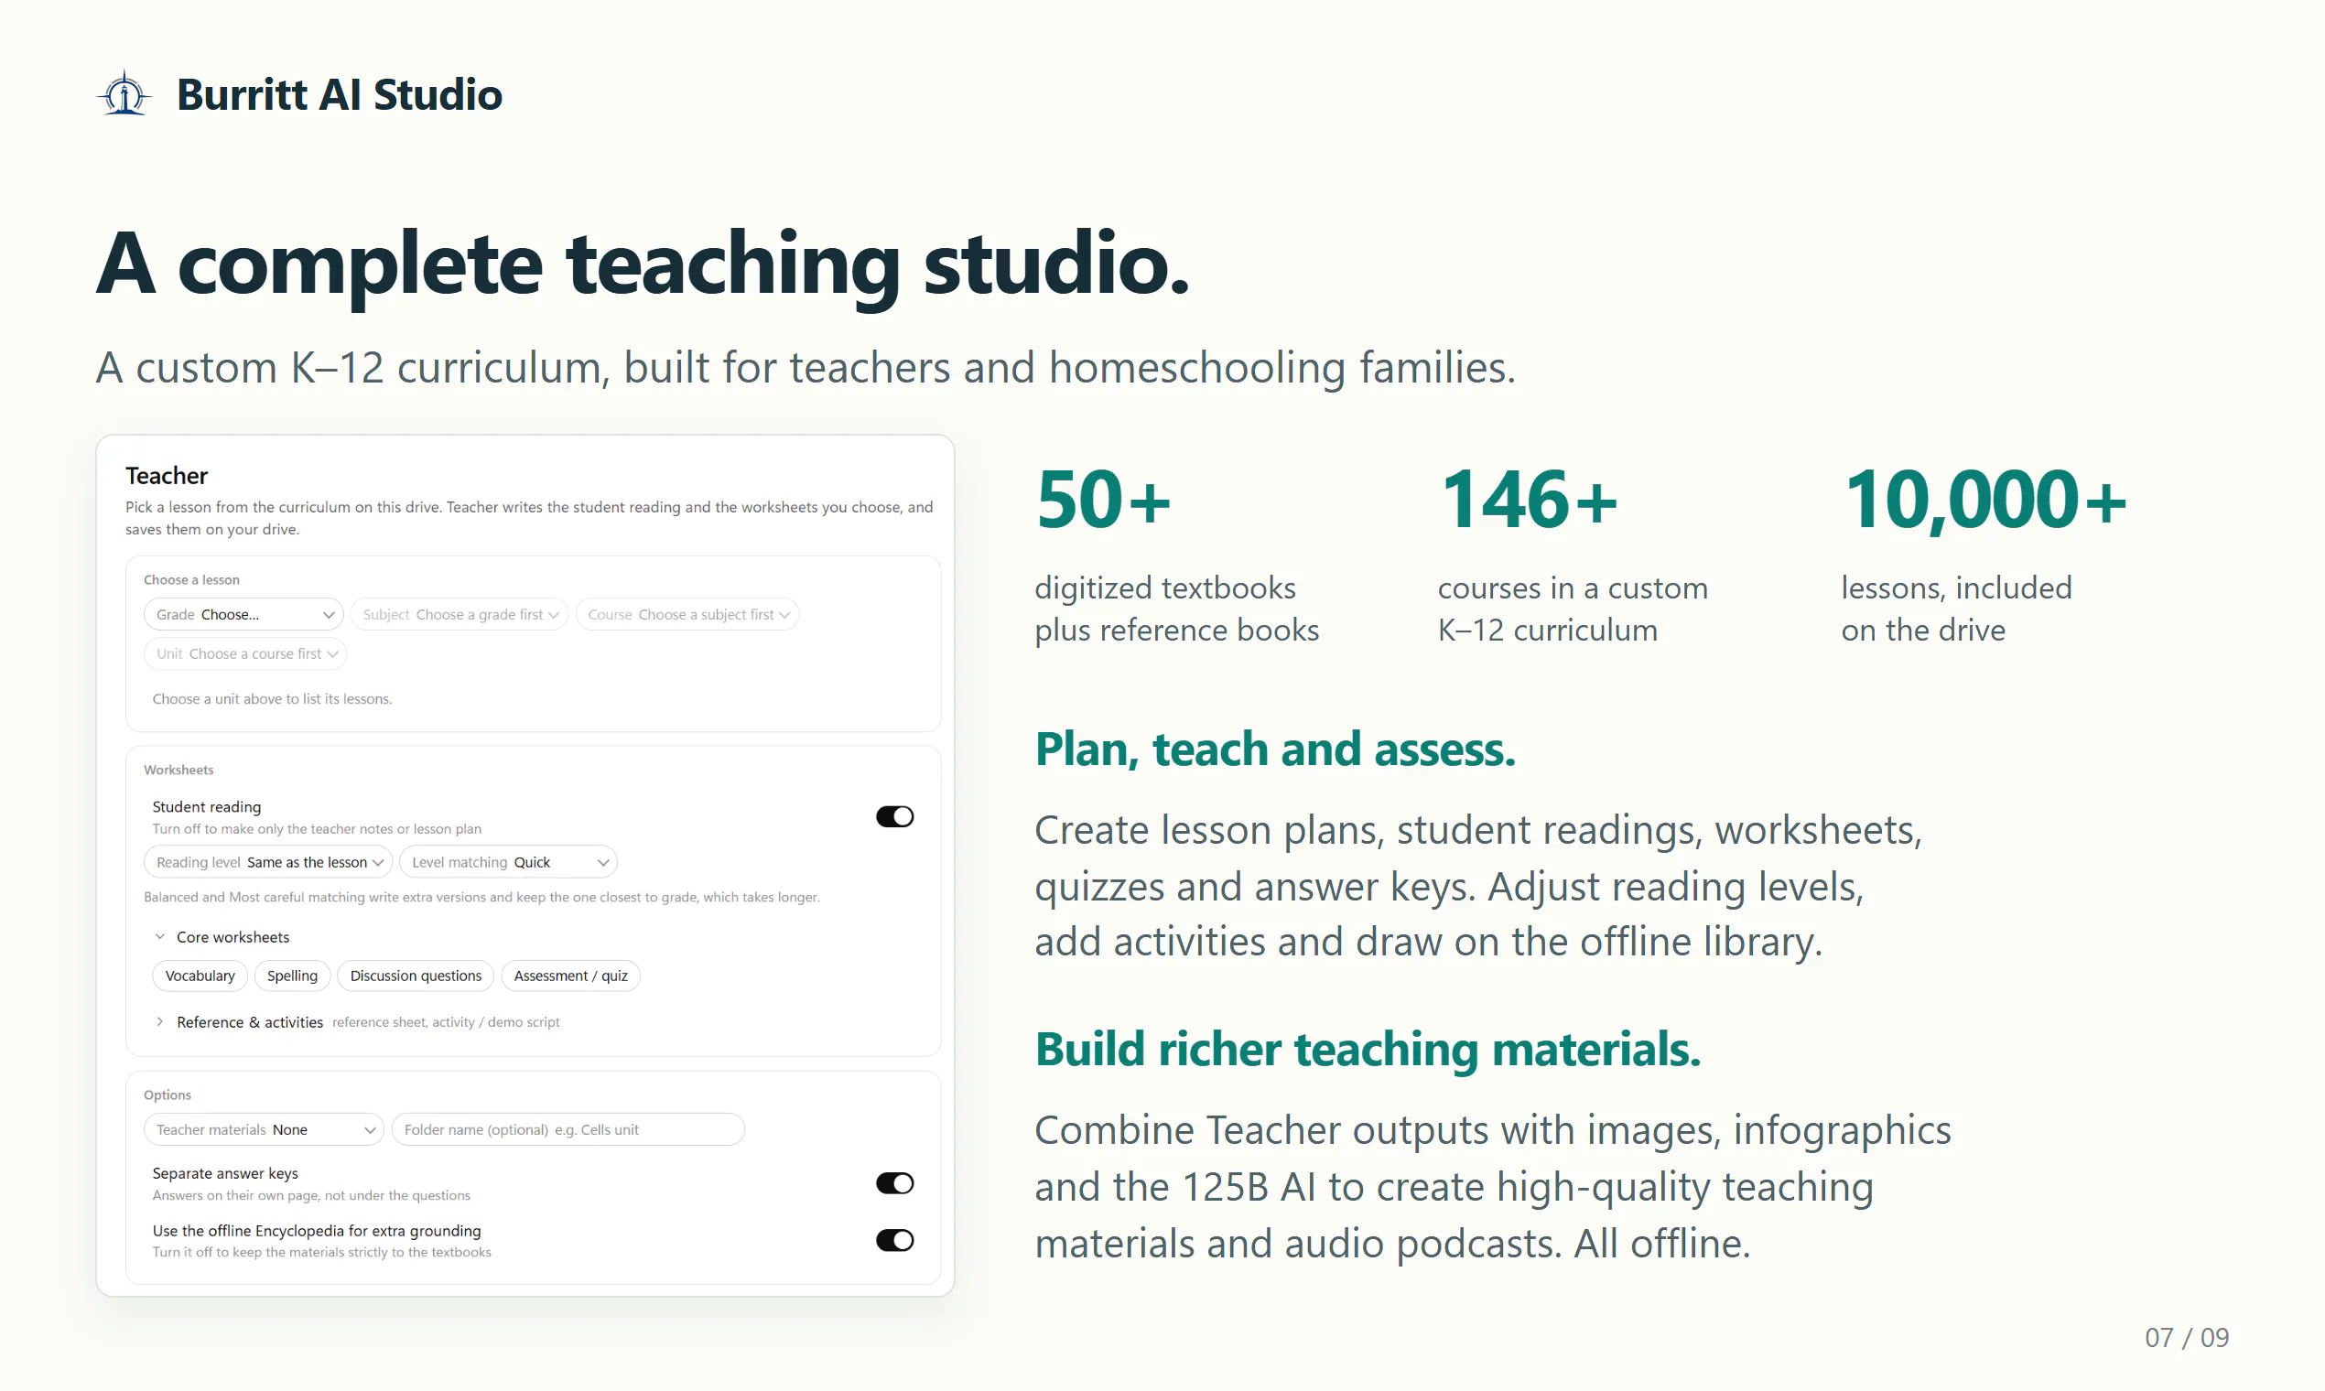This screenshot has height=1391, width=2325.
Task: Turn off offline Encyclopedia grounding toggle
Action: 894,1240
